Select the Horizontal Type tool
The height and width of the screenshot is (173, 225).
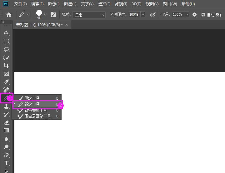(6, 163)
